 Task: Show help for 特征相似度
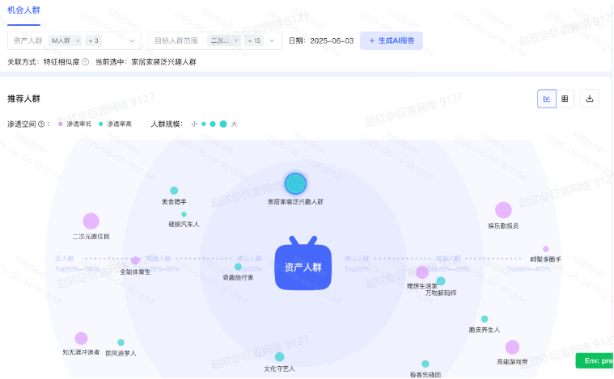pyautogui.click(x=86, y=61)
